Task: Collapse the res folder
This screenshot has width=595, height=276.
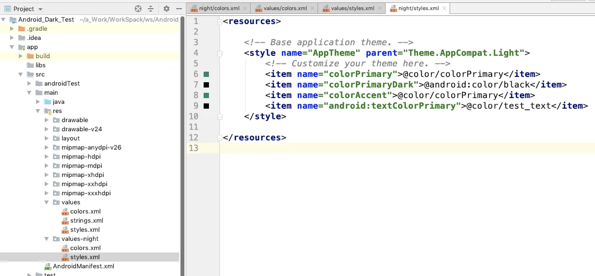Action: tap(38, 111)
